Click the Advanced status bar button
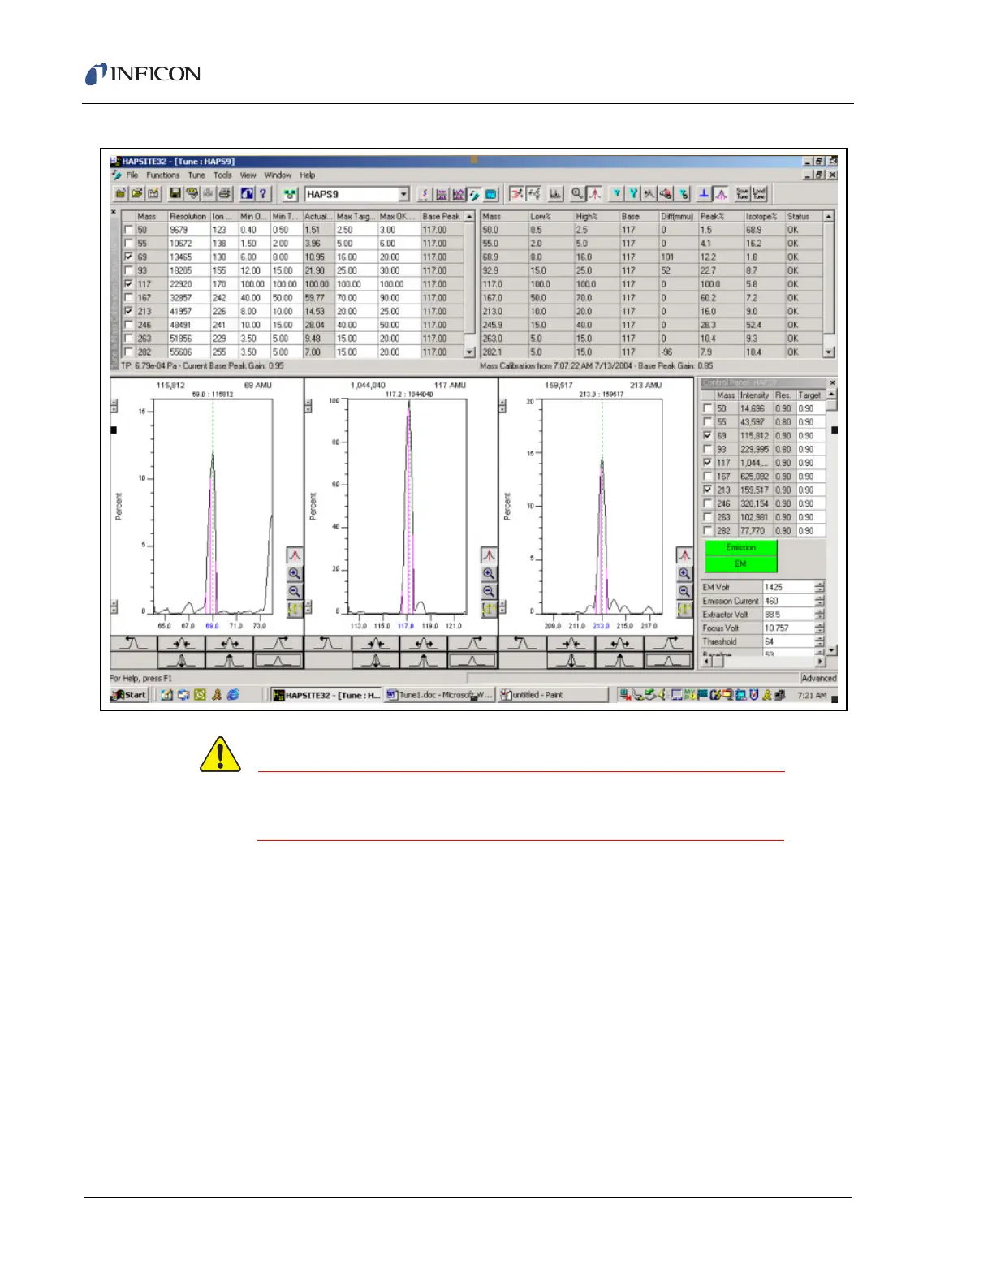 818,679
